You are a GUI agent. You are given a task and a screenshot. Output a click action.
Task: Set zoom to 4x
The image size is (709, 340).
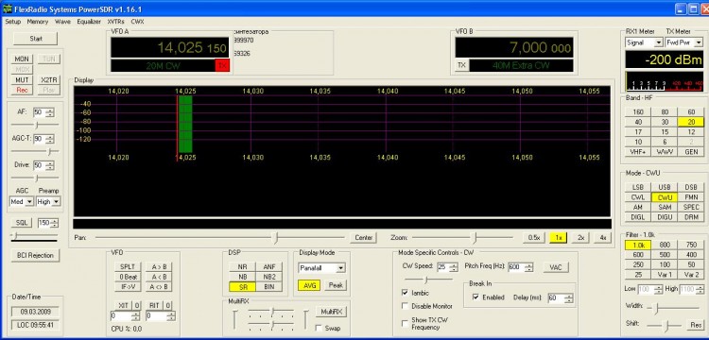[603, 238]
